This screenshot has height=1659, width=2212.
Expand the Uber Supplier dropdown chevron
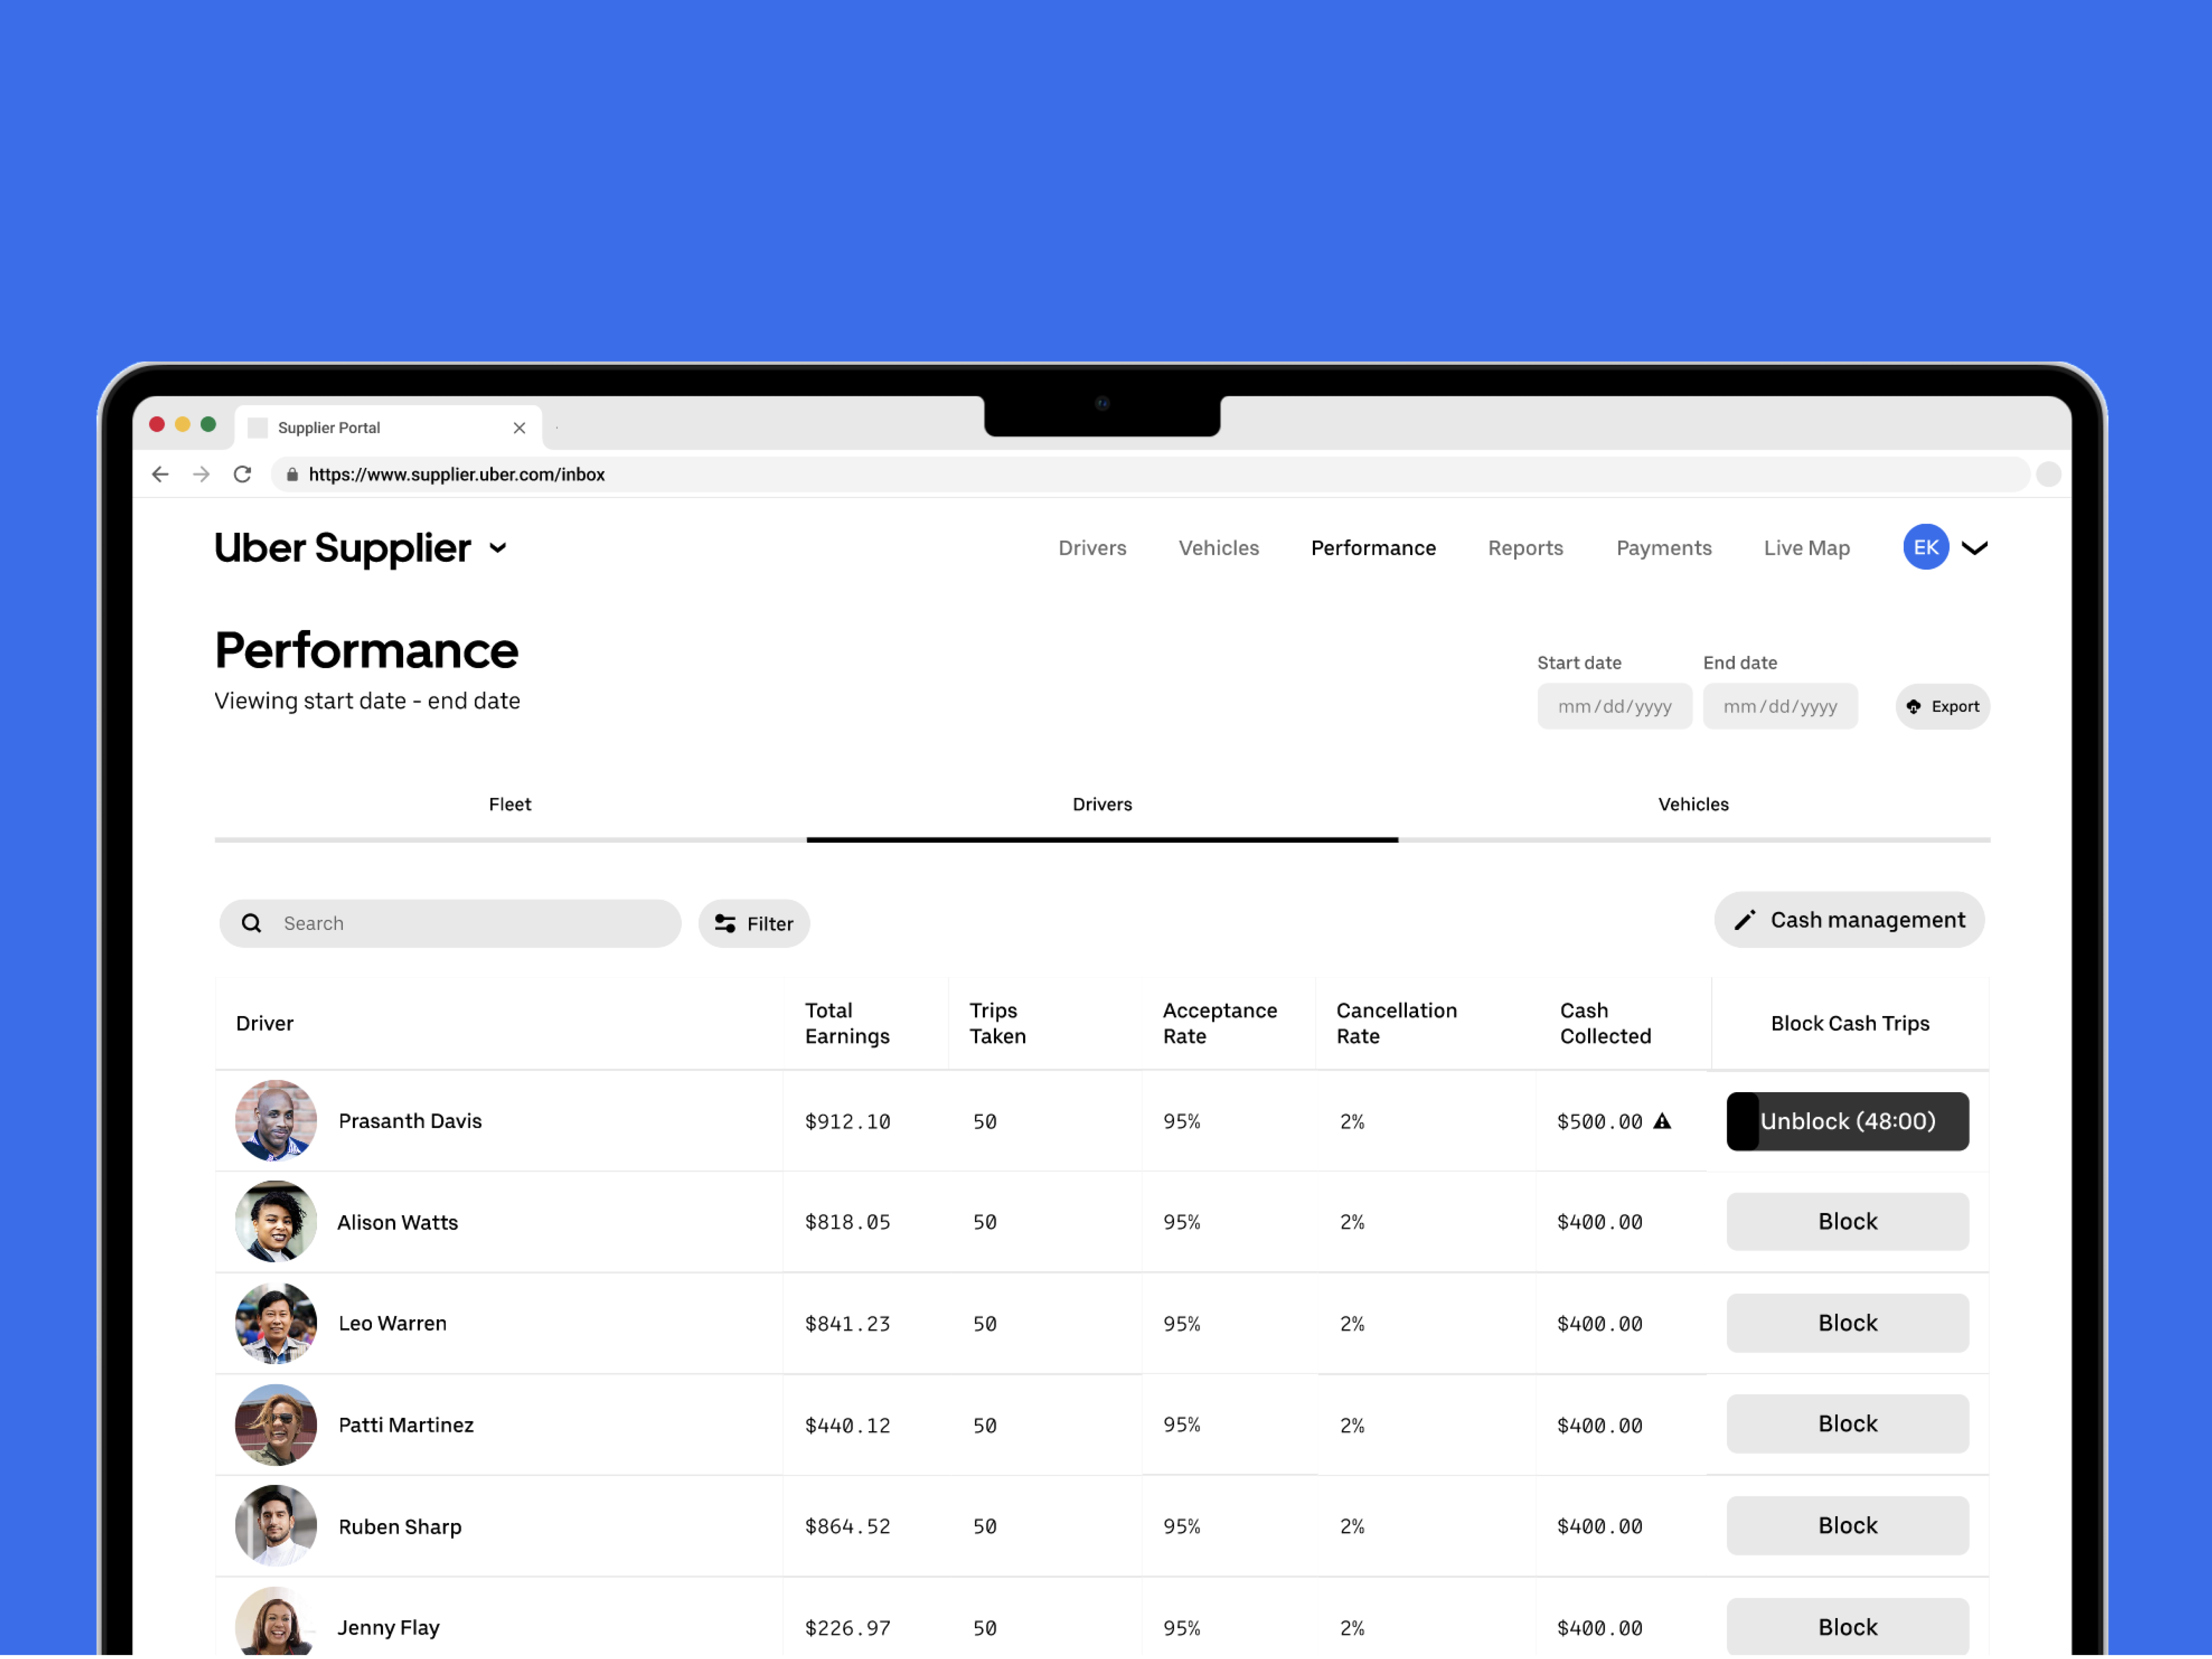(498, 549)
